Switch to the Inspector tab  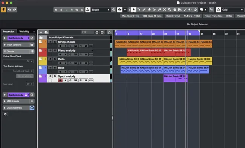point(9,32)
